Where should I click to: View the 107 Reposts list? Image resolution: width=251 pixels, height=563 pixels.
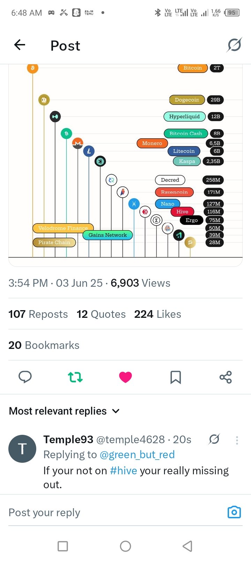38,314
